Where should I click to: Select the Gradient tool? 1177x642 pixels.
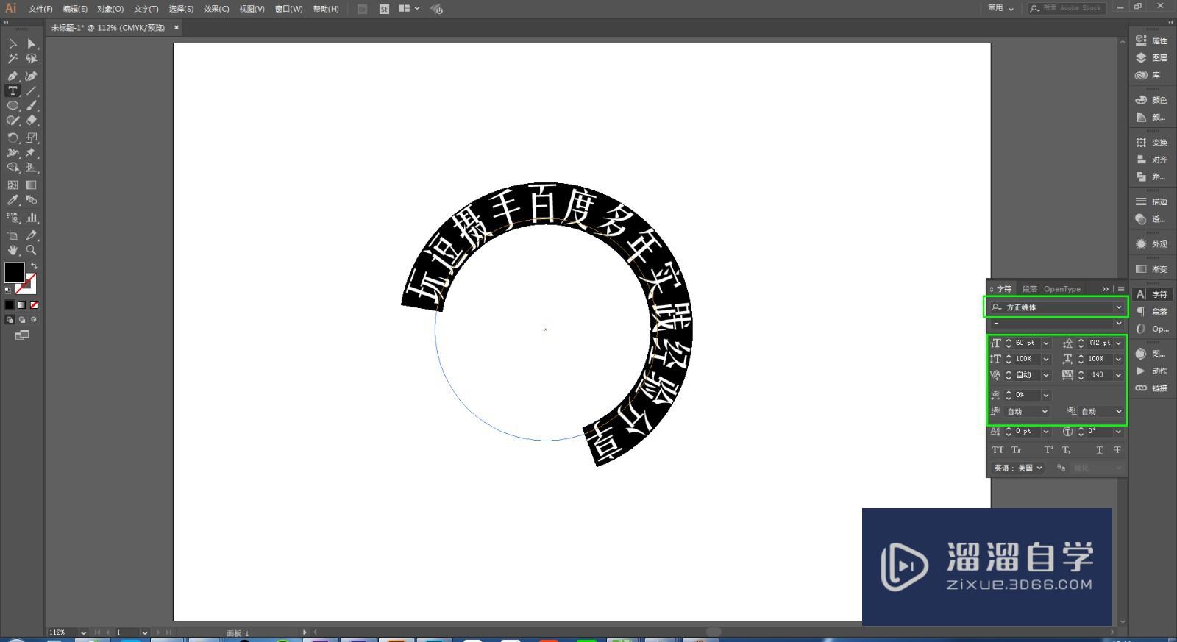(32, 185)
